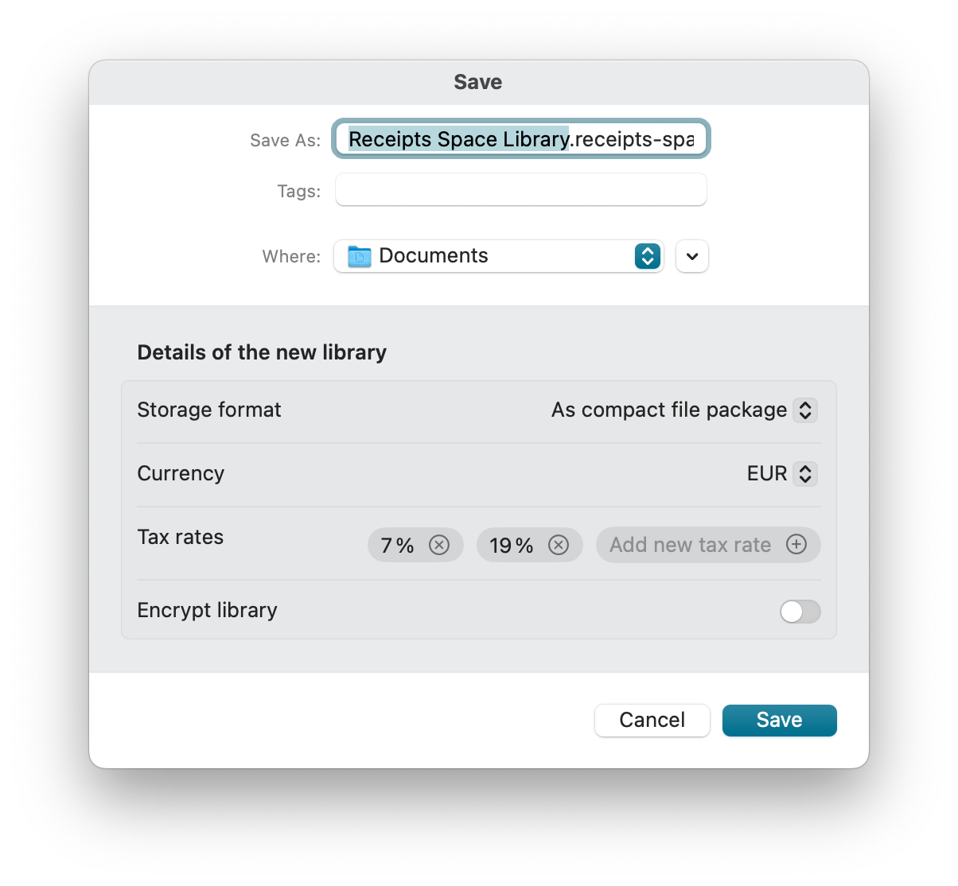Remove the 7% tax rate
958x886 pixels.
pyautogui.click(x=439, y=545)
